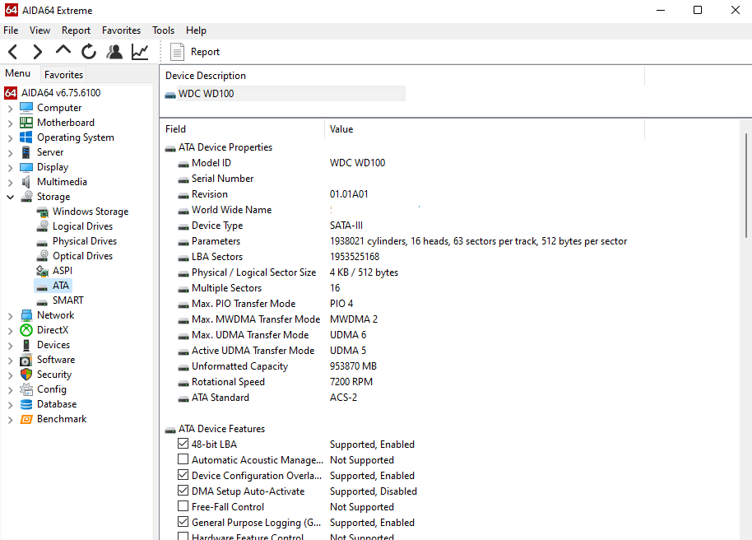Open the File menu
The width and height of the screenshot is (752, 540).
point(11,30)
